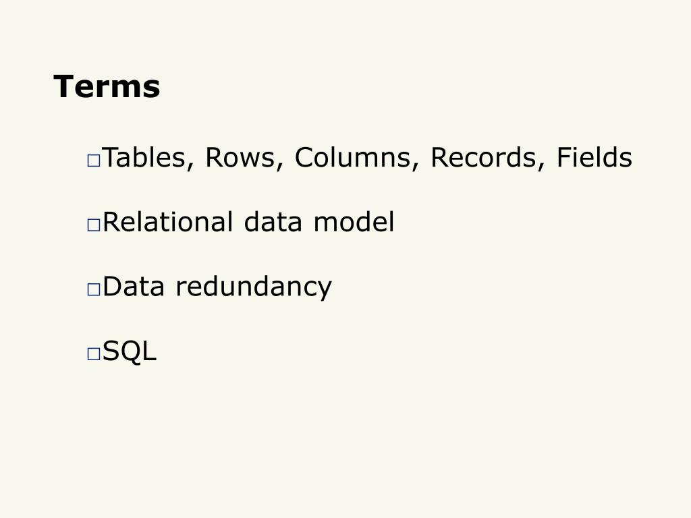
Task: Click the square bullet before Relational data model
Action: pos(94,225)
